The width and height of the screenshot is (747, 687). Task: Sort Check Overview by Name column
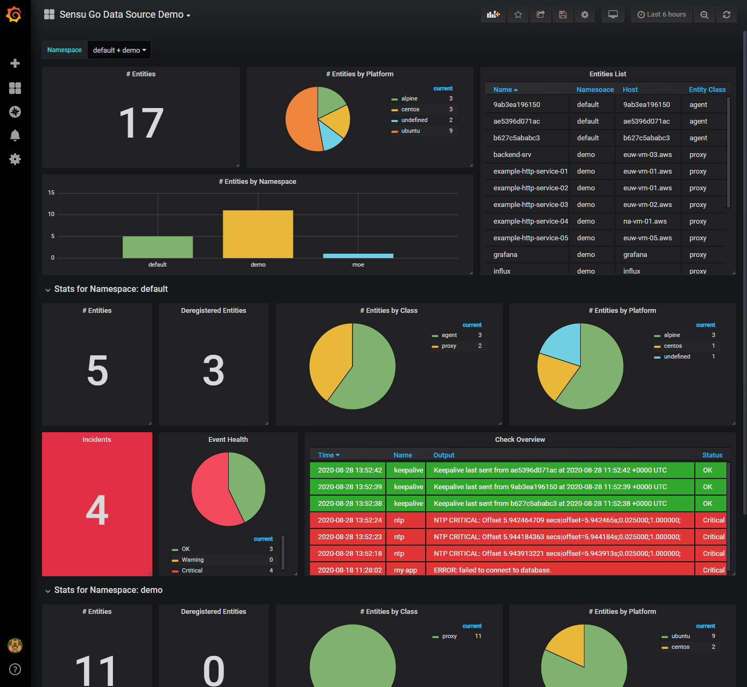point(403,455)
